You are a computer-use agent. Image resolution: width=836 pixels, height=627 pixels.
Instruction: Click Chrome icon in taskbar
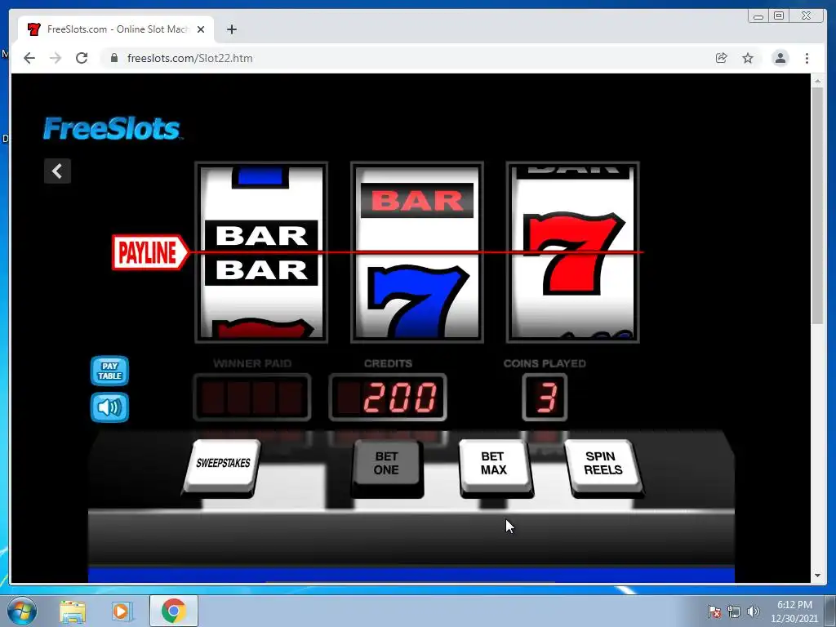[174, 611]
